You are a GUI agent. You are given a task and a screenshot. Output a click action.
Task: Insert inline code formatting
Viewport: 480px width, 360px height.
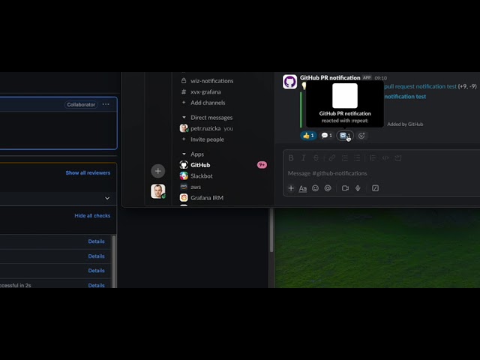[385, 158]
